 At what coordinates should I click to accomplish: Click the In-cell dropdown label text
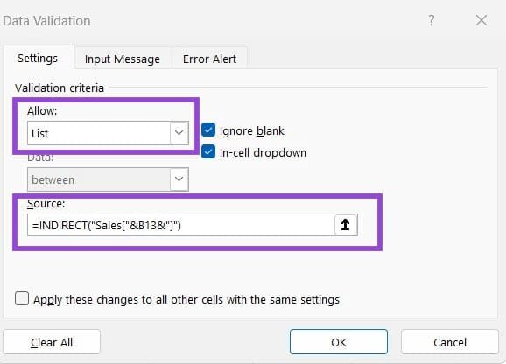point(263,152)
